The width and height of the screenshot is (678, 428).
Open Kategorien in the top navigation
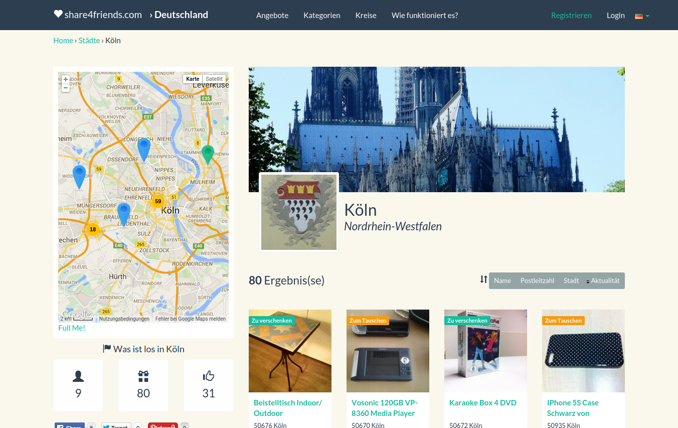tap(321, 15)
